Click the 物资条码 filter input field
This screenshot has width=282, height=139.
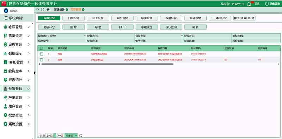coord(207,36)
